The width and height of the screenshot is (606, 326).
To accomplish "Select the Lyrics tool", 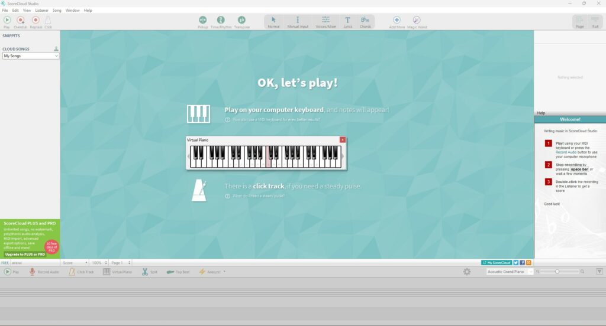I will coord(347,21).
